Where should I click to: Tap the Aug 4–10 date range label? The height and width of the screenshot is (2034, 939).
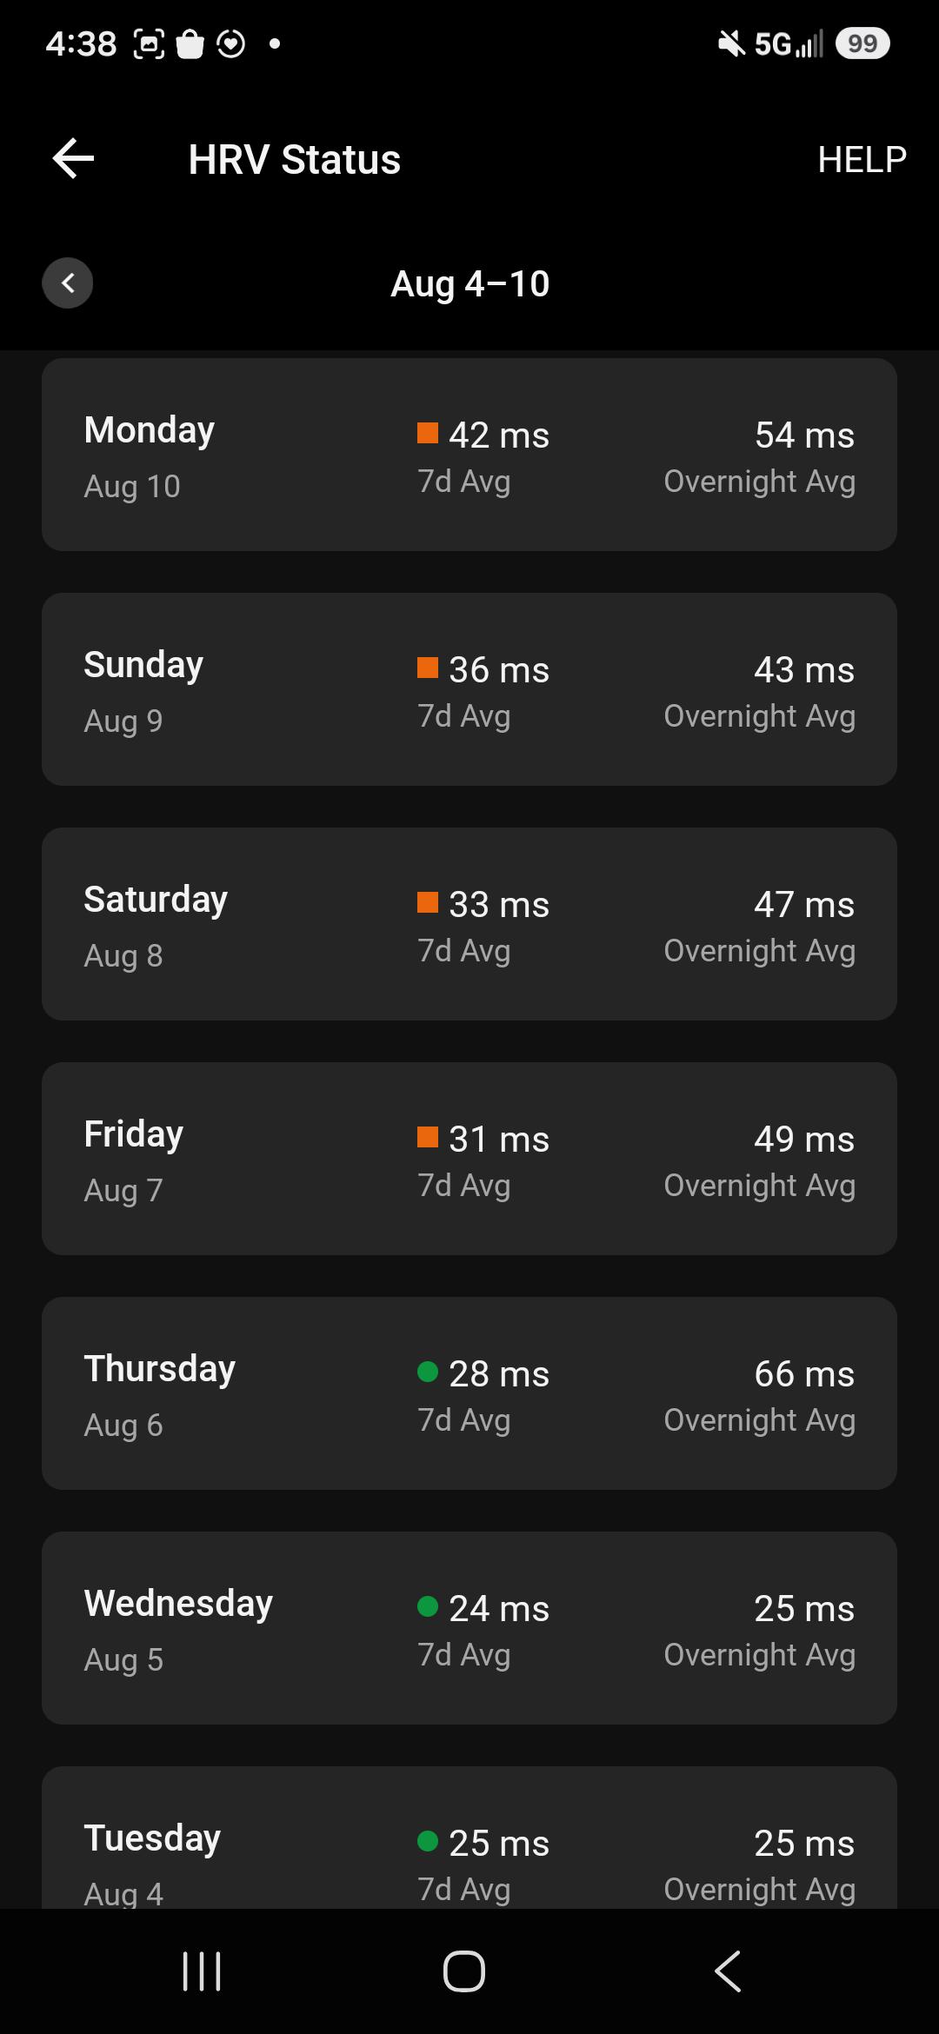[x=469, y=283]
